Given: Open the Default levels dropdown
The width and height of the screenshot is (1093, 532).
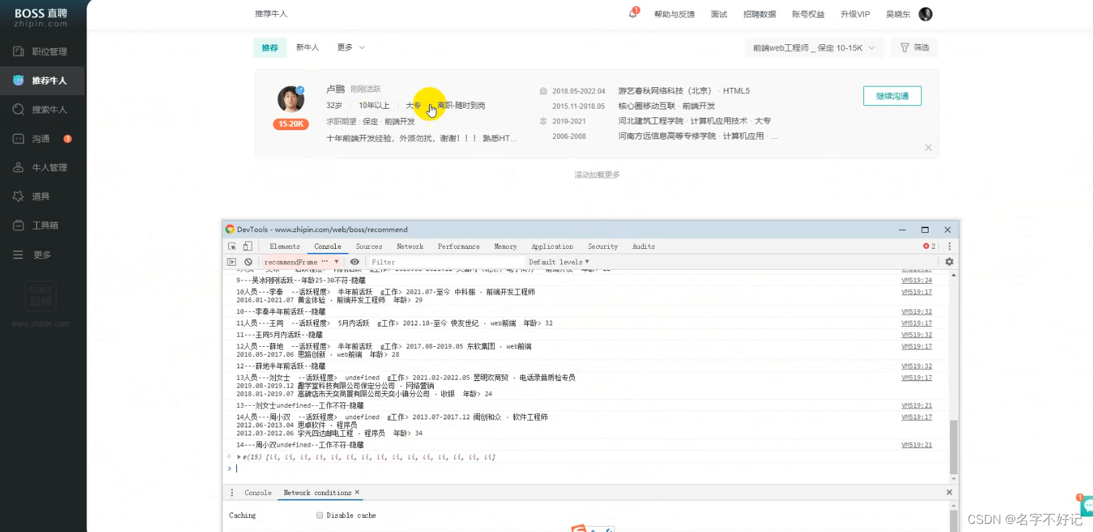Looking at the screenshot, I should [559, 262].
